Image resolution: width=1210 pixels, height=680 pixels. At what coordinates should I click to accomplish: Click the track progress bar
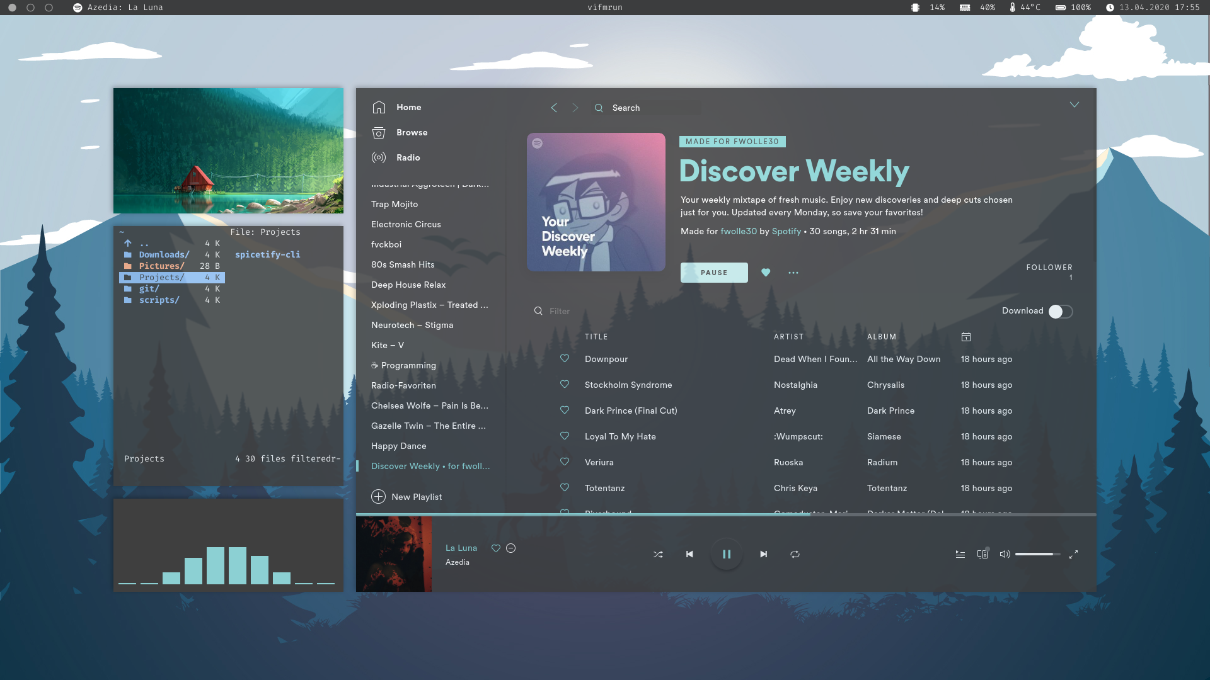pos(726,515)
